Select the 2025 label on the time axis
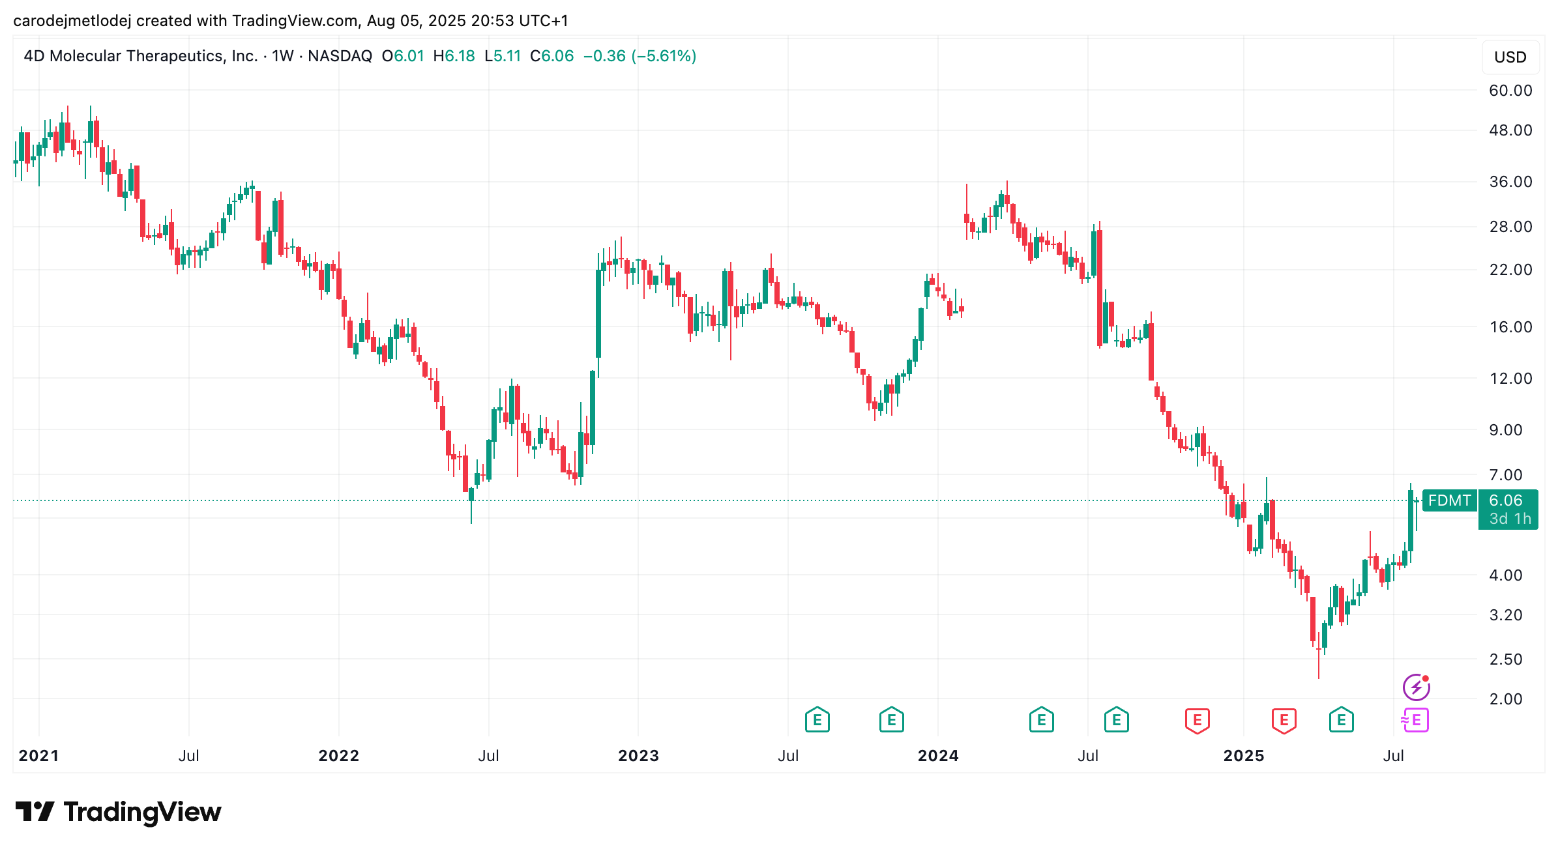The image size is (1558, 851). [1244, 756]
